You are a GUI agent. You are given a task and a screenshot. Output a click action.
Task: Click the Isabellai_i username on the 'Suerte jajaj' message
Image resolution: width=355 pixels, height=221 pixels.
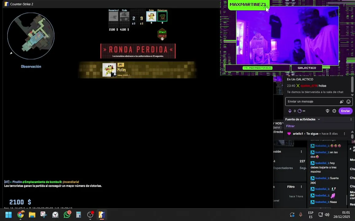322,178
